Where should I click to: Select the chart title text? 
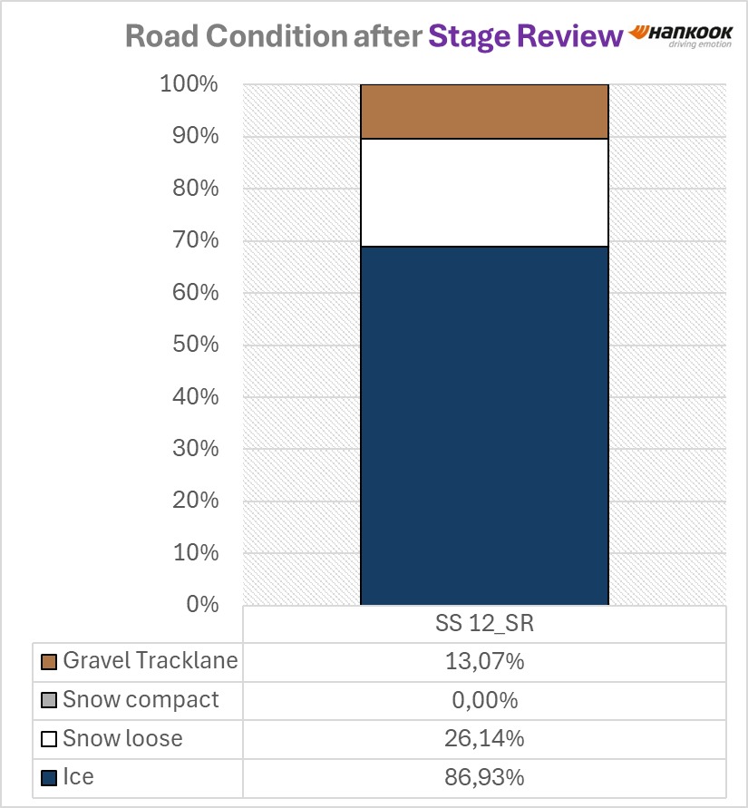(x=374, y=36)
